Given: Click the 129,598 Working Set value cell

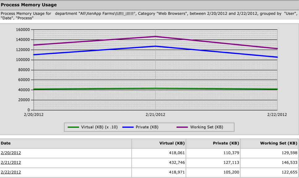Looking at the screenshot, I should pos(269,153).
